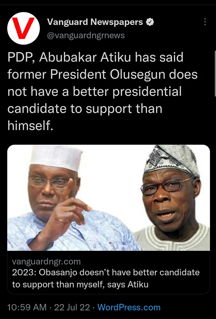
Task: Click the vertical scrollbar on right edge
Action: point(215,73)
